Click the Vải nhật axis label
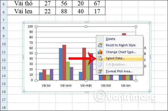 coord(86,85)
